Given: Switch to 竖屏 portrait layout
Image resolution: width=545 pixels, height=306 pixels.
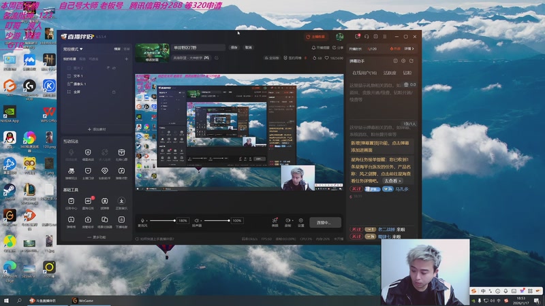Looking at the screenshot, I should 127,49.
